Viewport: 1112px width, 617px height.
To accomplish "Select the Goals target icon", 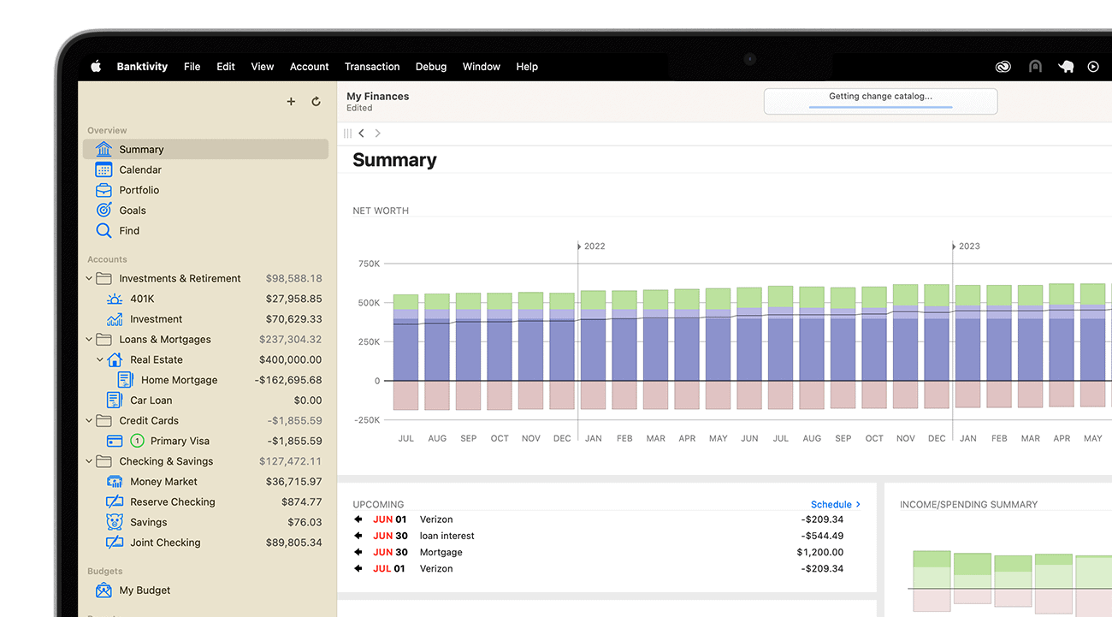I will click(104, 211).
